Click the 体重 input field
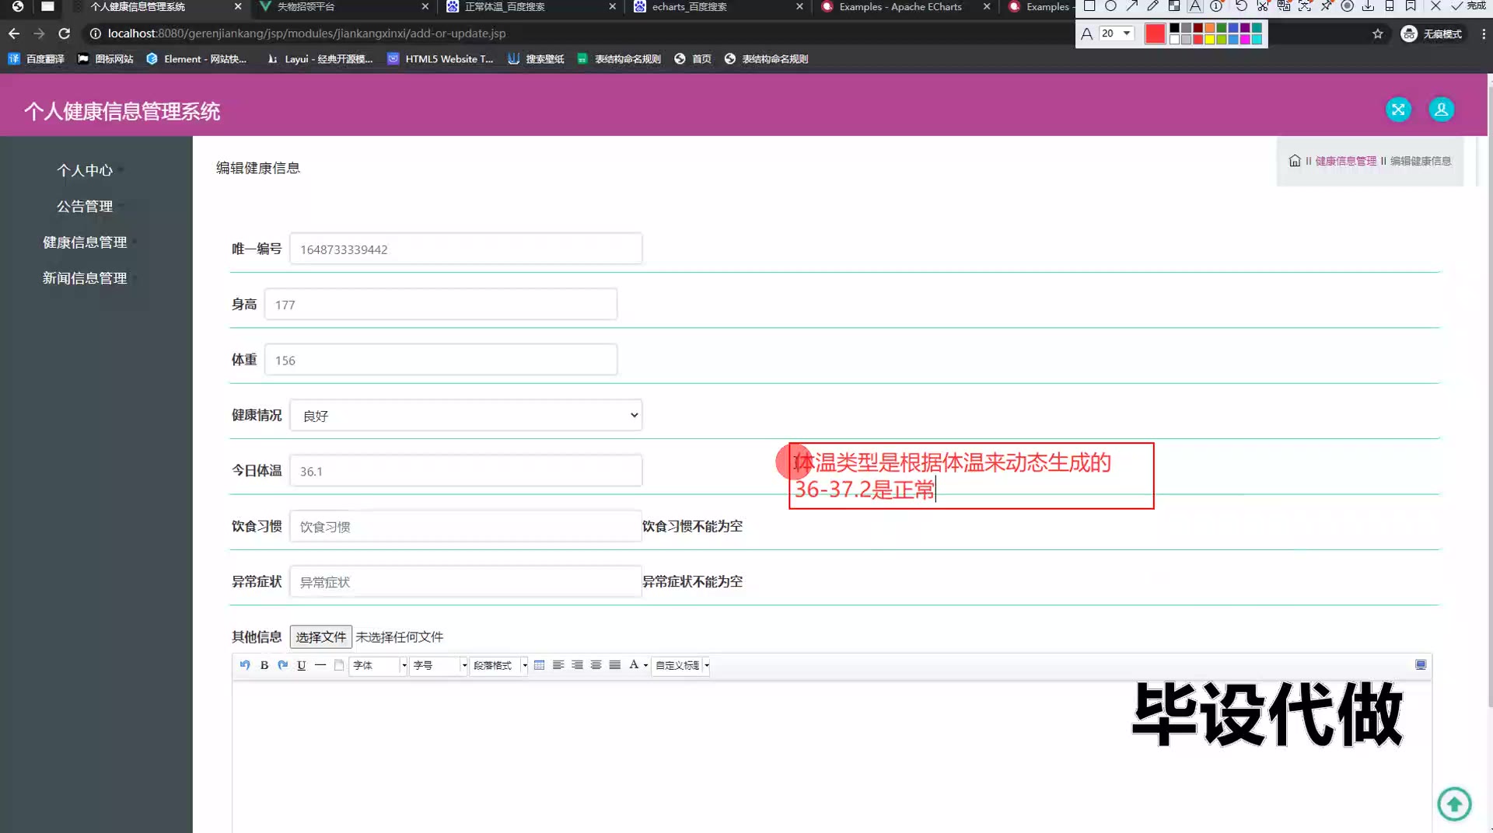 coord(441,360)
